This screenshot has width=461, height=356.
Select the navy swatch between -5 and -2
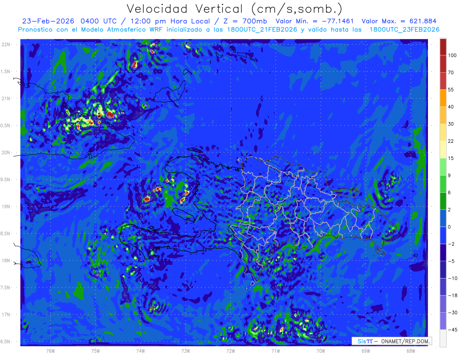click(x=443, y=252)
